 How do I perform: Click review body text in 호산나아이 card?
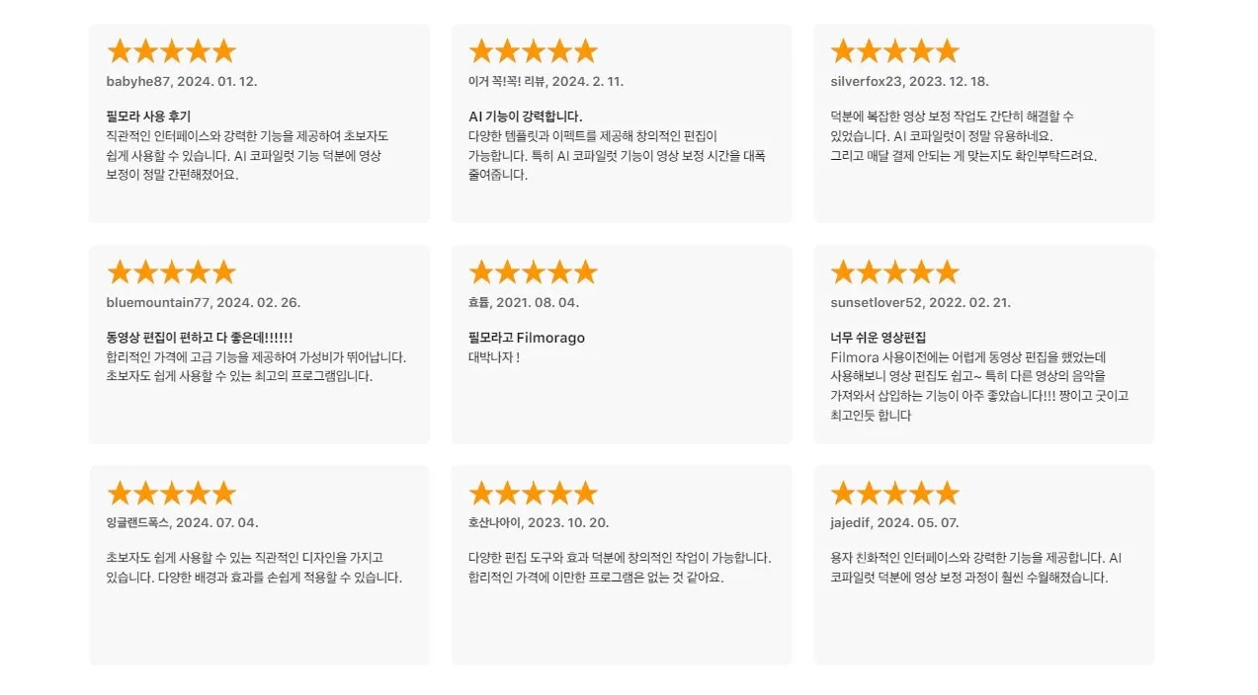click(x=620, y=568)
